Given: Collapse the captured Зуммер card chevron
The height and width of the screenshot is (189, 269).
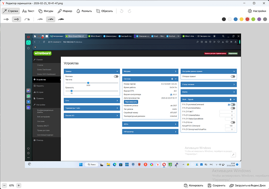Looking at the screenshot, I should [117, 71].
